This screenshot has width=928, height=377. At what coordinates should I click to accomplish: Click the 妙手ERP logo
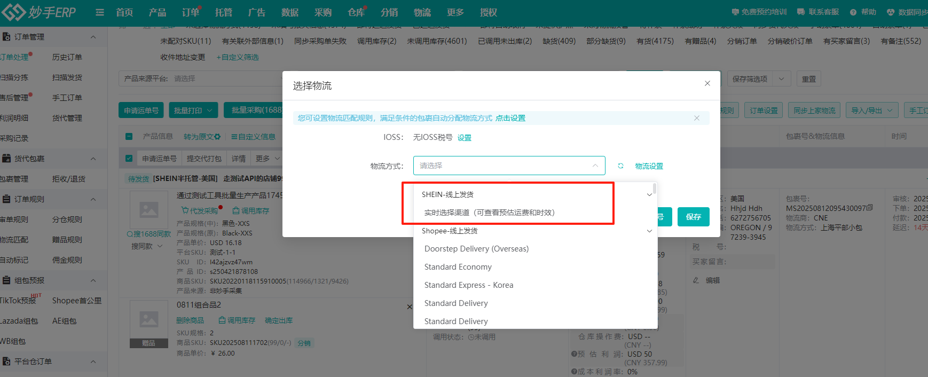[38, 12]
